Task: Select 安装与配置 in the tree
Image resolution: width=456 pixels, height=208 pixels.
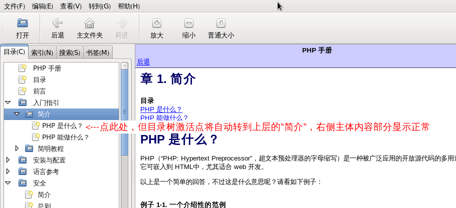Action: point(50,160)
